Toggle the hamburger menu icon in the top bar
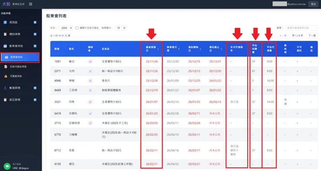The width and height of the screenshot is (321, 171). 30,4
